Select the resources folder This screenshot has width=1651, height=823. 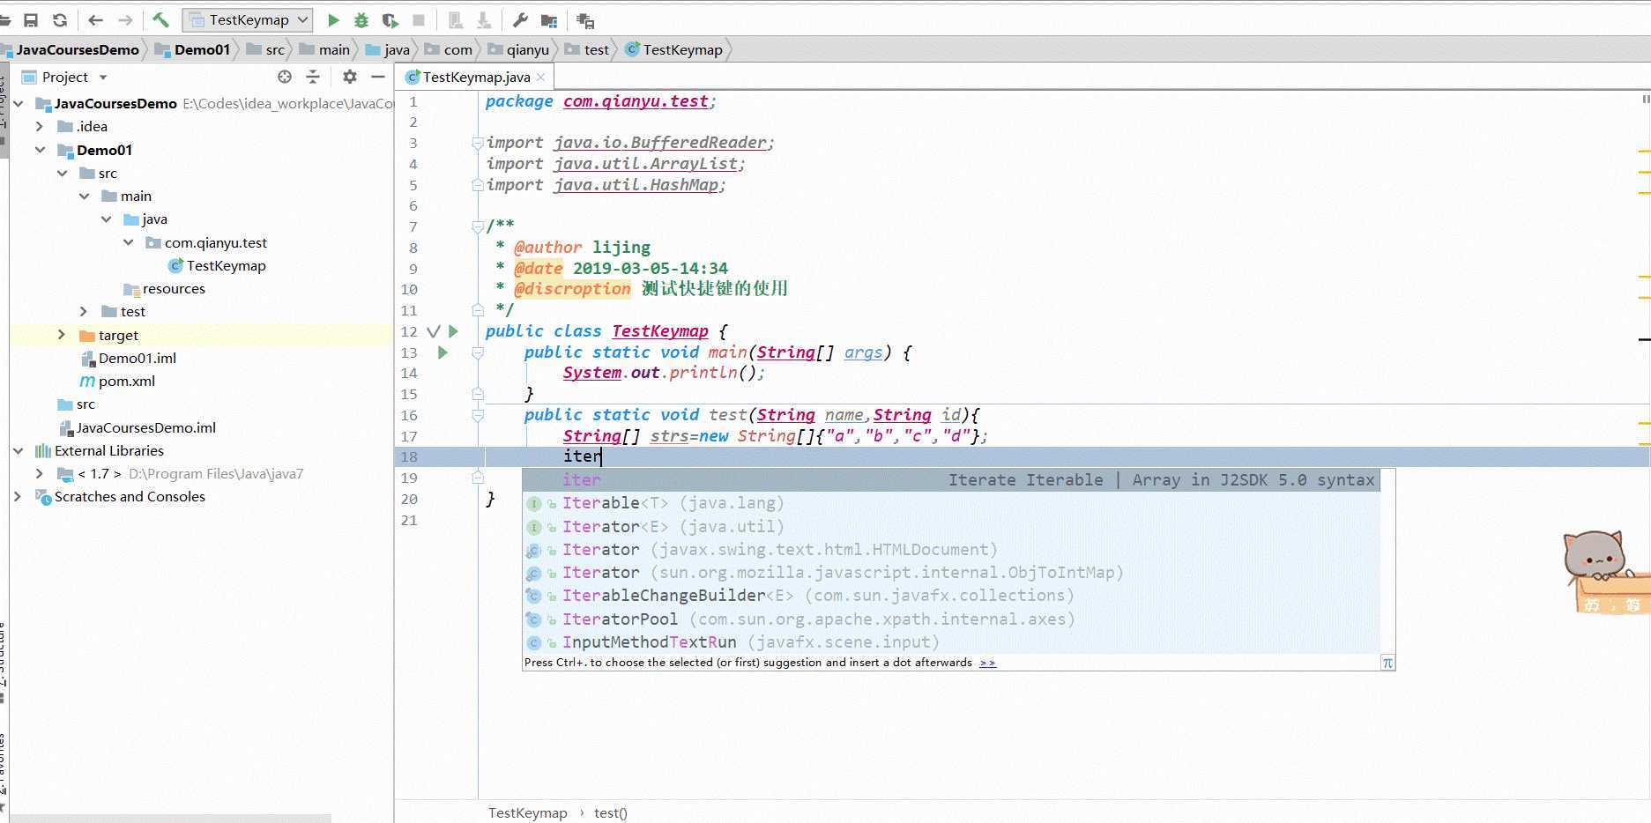pos(165,288)
